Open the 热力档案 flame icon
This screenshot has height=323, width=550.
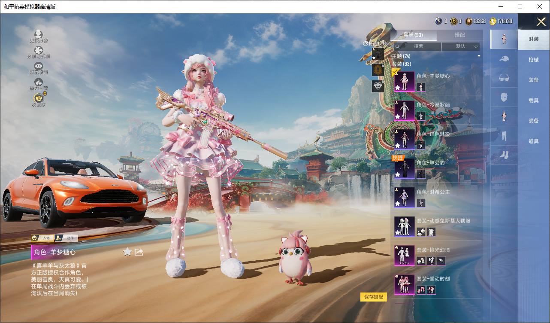coord(39,82)
